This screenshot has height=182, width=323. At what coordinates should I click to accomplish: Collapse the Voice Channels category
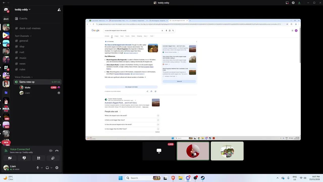click(24, 77)
